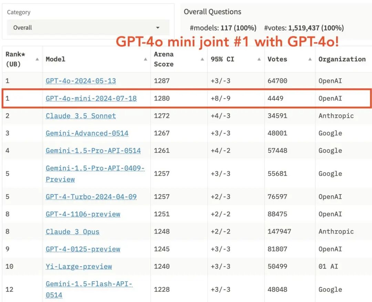Select the Arena Score cell 1240

click(162, 267)
